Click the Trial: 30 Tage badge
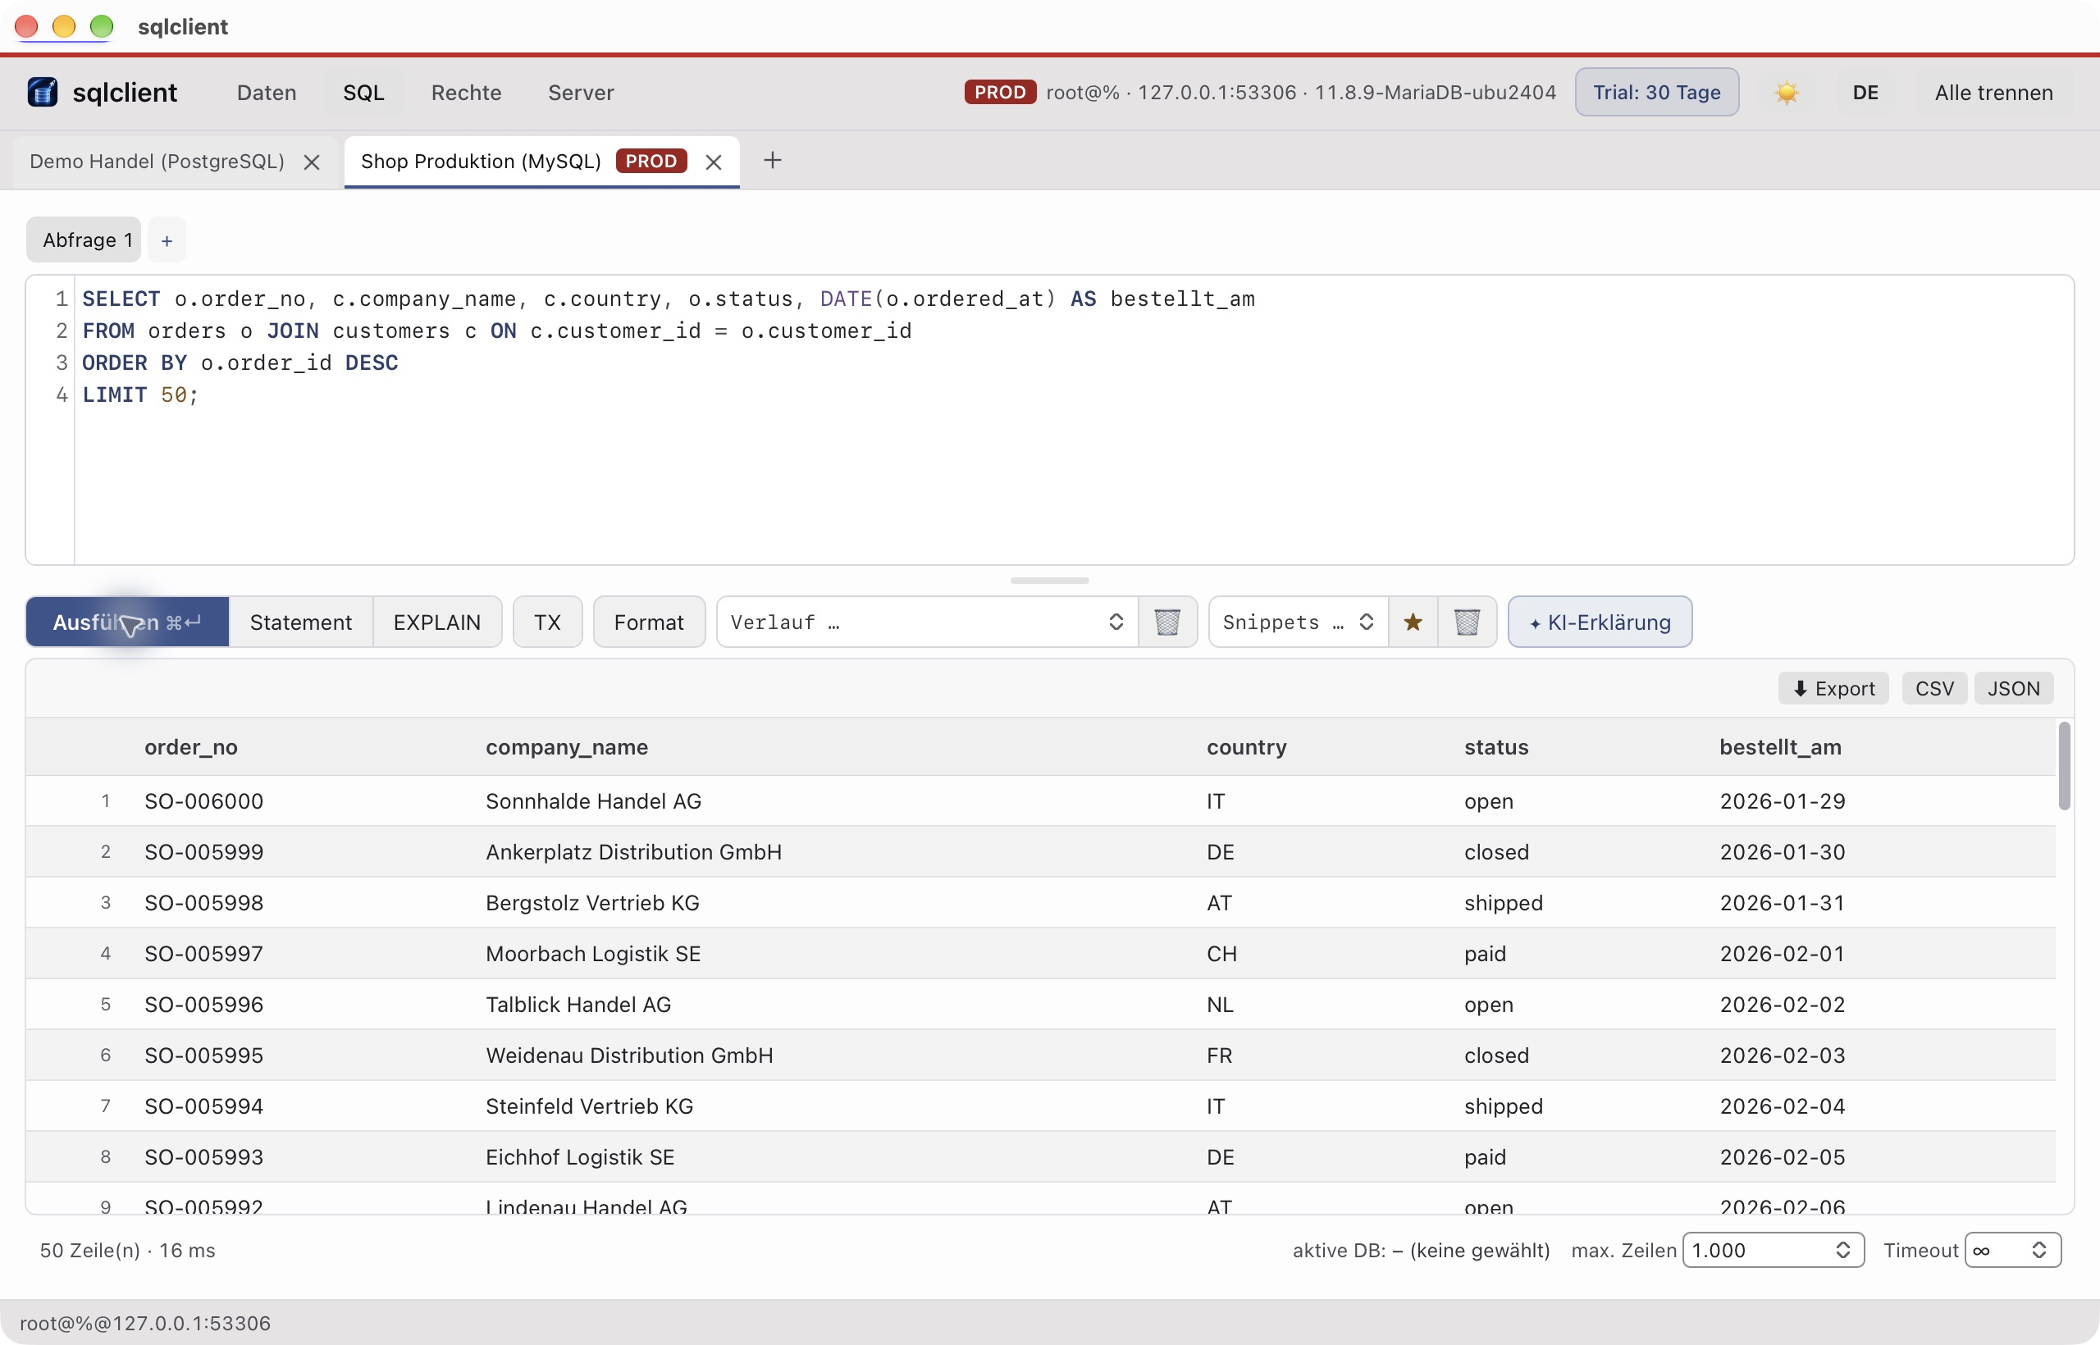 point(1657,93)
